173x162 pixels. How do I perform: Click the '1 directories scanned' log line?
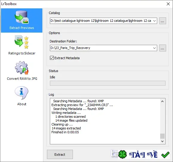pos(71,117)
